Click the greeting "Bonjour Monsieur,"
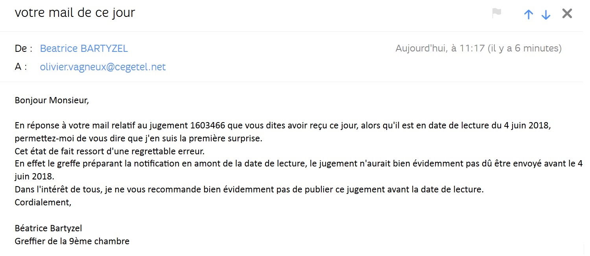 tap(52, 100)
